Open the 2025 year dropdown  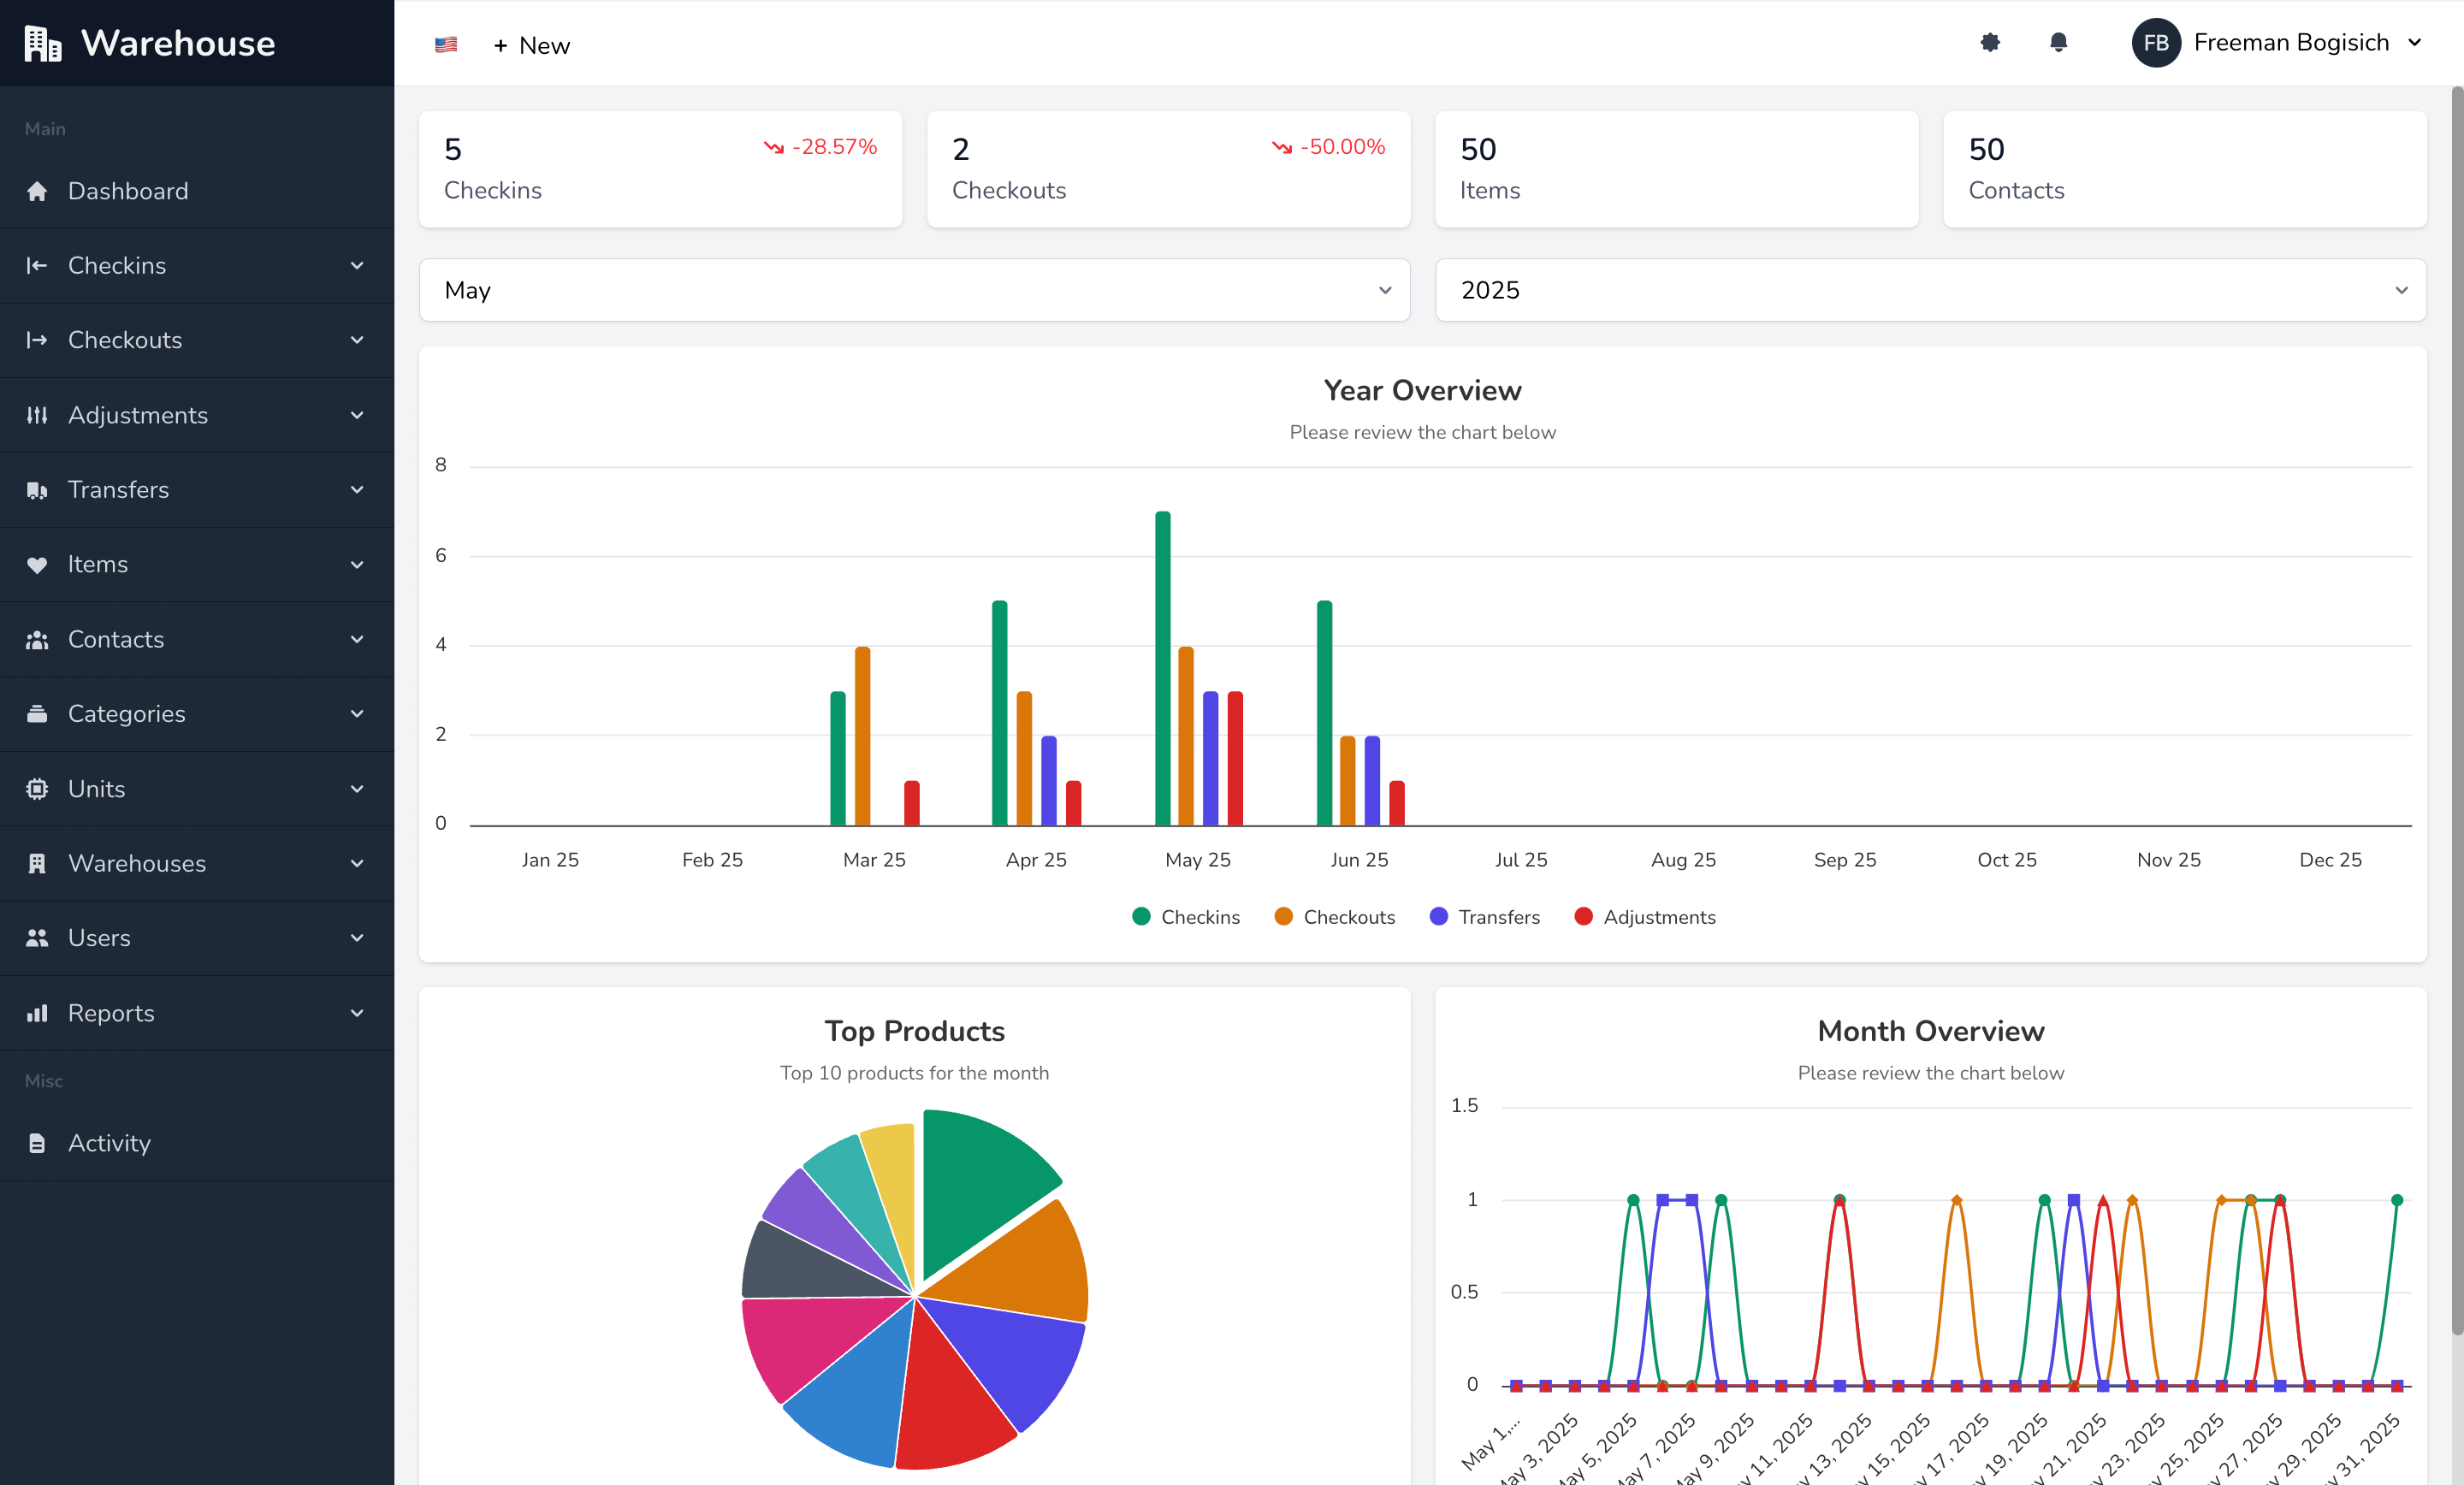point(1930,290)
